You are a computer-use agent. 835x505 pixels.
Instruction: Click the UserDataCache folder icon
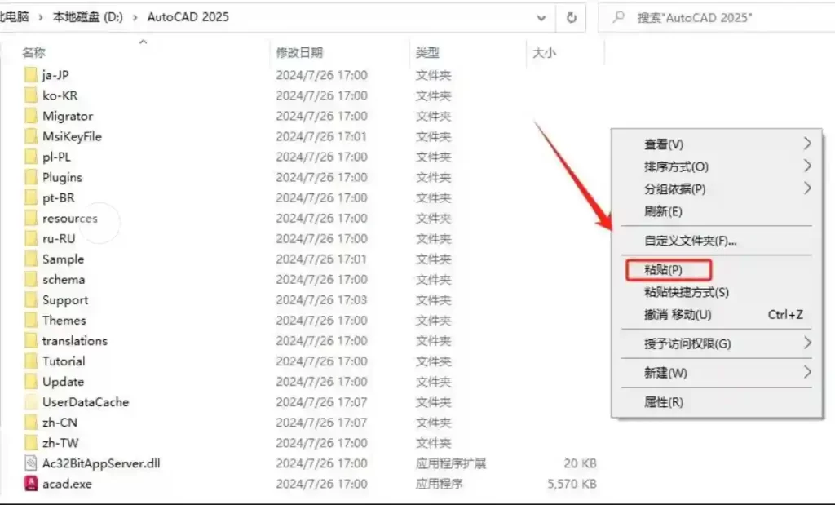(31, 402)
